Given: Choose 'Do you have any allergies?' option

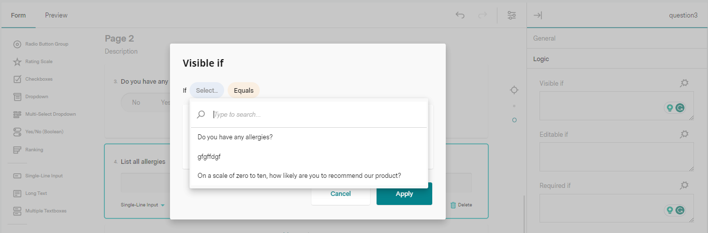Looking at the screenshot, I should tap(235, 137).
